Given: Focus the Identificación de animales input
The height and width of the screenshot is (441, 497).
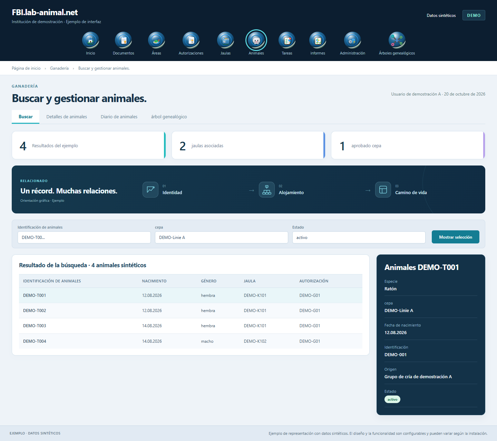Looking at the screenshot, I should (x=84, y=238).
